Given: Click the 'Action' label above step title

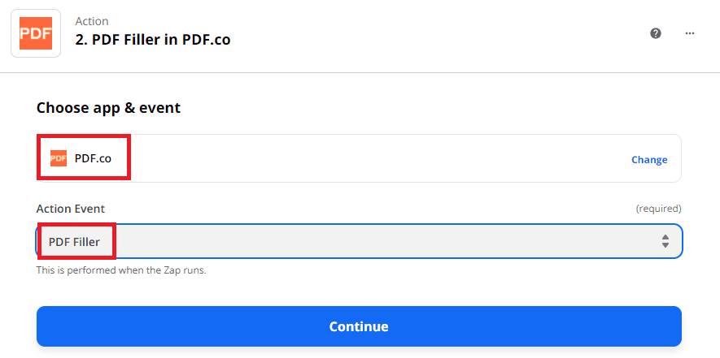Looking at the screenshot, I should coord(92,21).
